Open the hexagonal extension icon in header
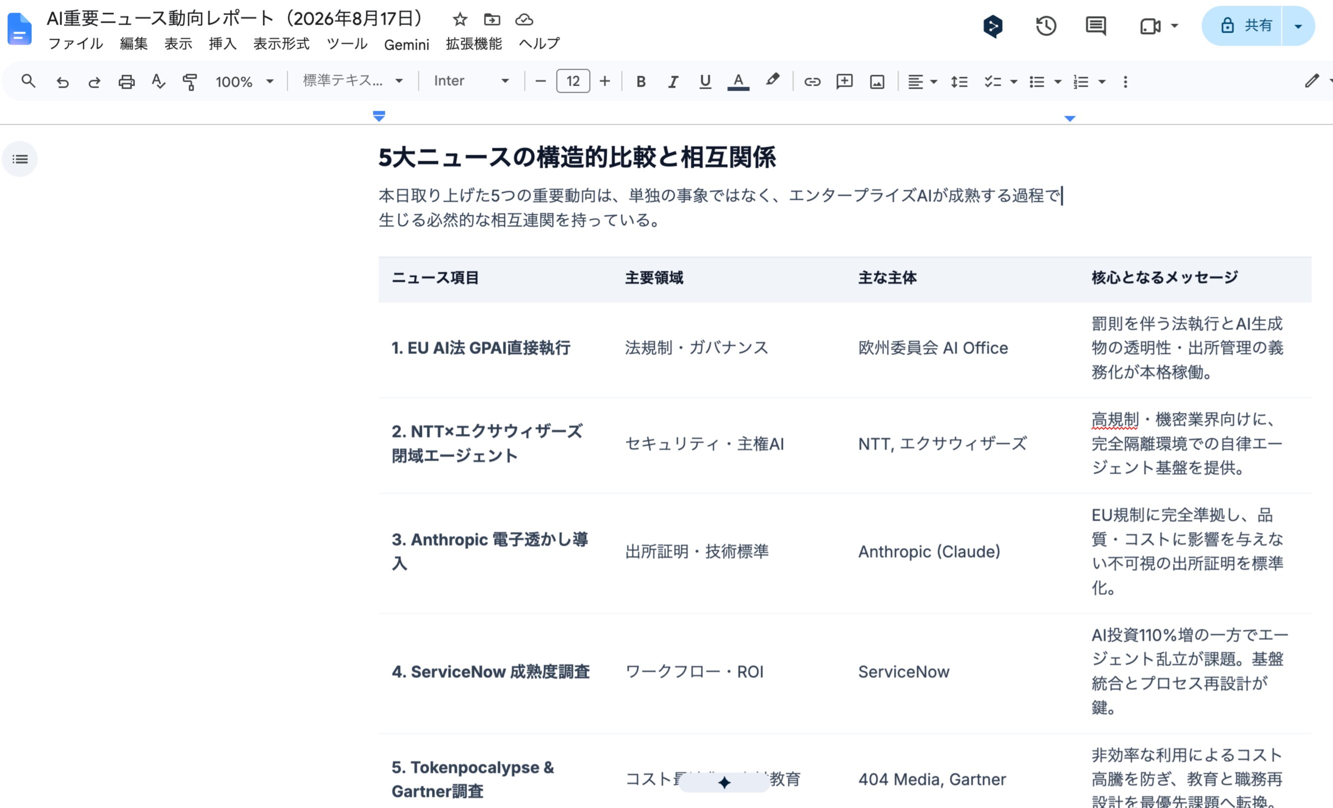The height and width of the screenshot is (808, 1333). click(993, 26)
